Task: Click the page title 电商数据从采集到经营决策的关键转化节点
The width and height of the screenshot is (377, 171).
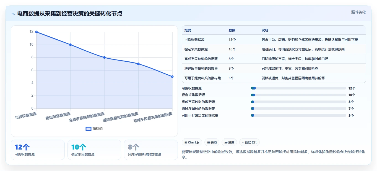Action: (70, 13)
